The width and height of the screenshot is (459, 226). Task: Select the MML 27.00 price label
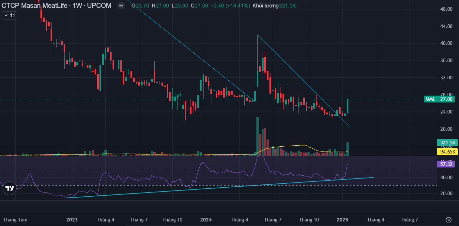pos(439,99)
